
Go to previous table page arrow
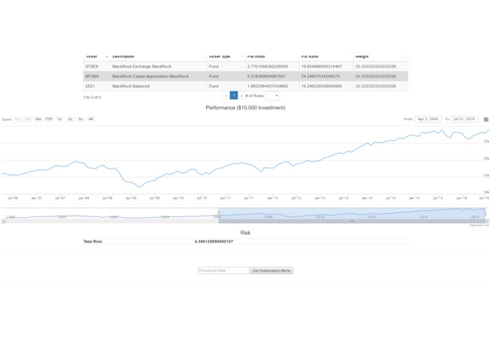click(x=226, y=96)
